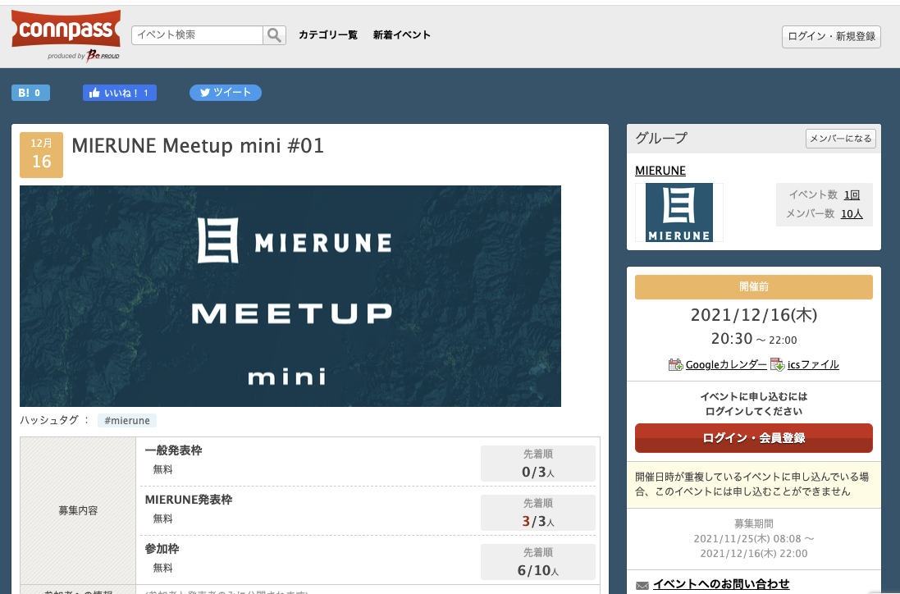Open the メンバー数 10人 link
Viewport: 900px width, 594px height.
click(x=852, y=212)
